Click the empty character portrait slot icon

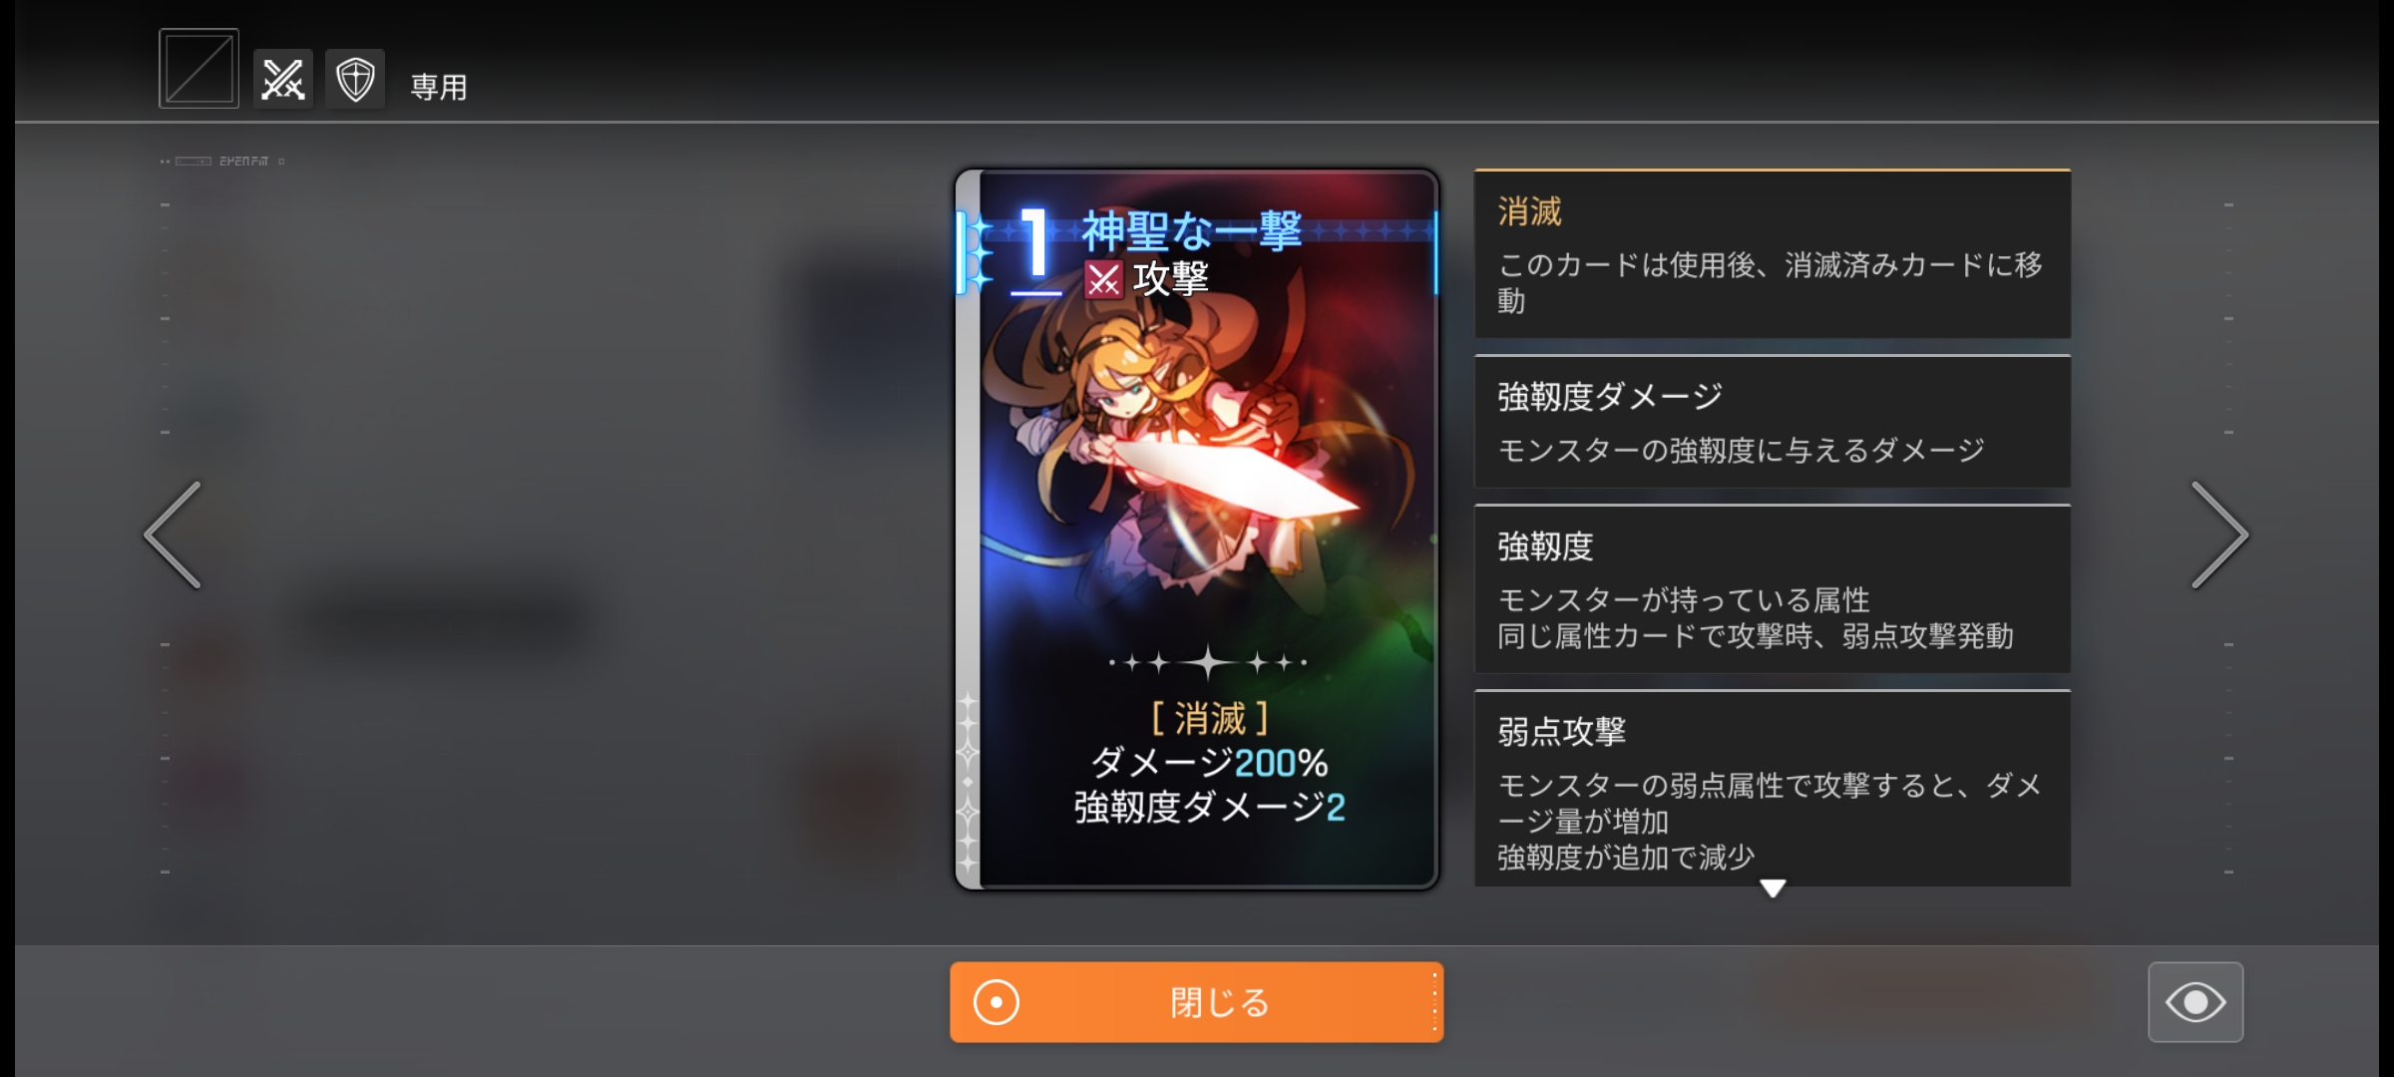coord(199,68)
